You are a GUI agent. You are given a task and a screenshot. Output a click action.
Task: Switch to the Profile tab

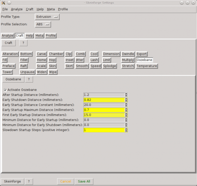51,36
